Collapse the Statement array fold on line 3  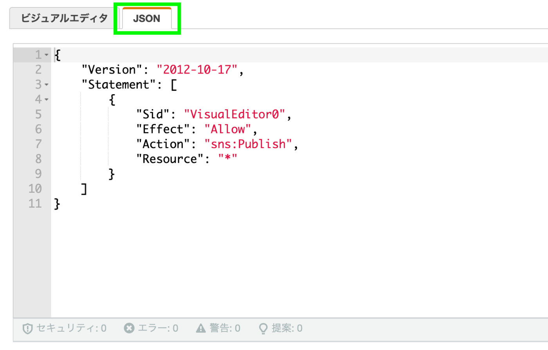point(47,85)
